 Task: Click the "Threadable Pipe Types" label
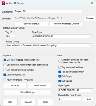coord(69,95)
